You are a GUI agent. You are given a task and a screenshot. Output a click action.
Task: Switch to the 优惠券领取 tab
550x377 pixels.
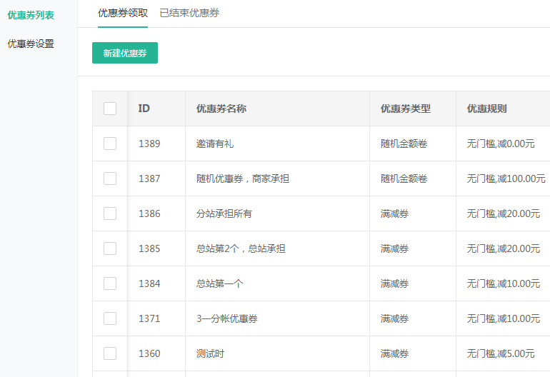pyautogui.click(x=123, y=13)
